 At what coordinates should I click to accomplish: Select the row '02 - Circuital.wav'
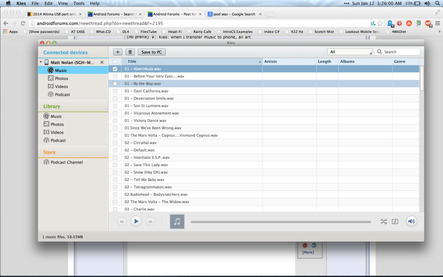click(x=264, y=143)
